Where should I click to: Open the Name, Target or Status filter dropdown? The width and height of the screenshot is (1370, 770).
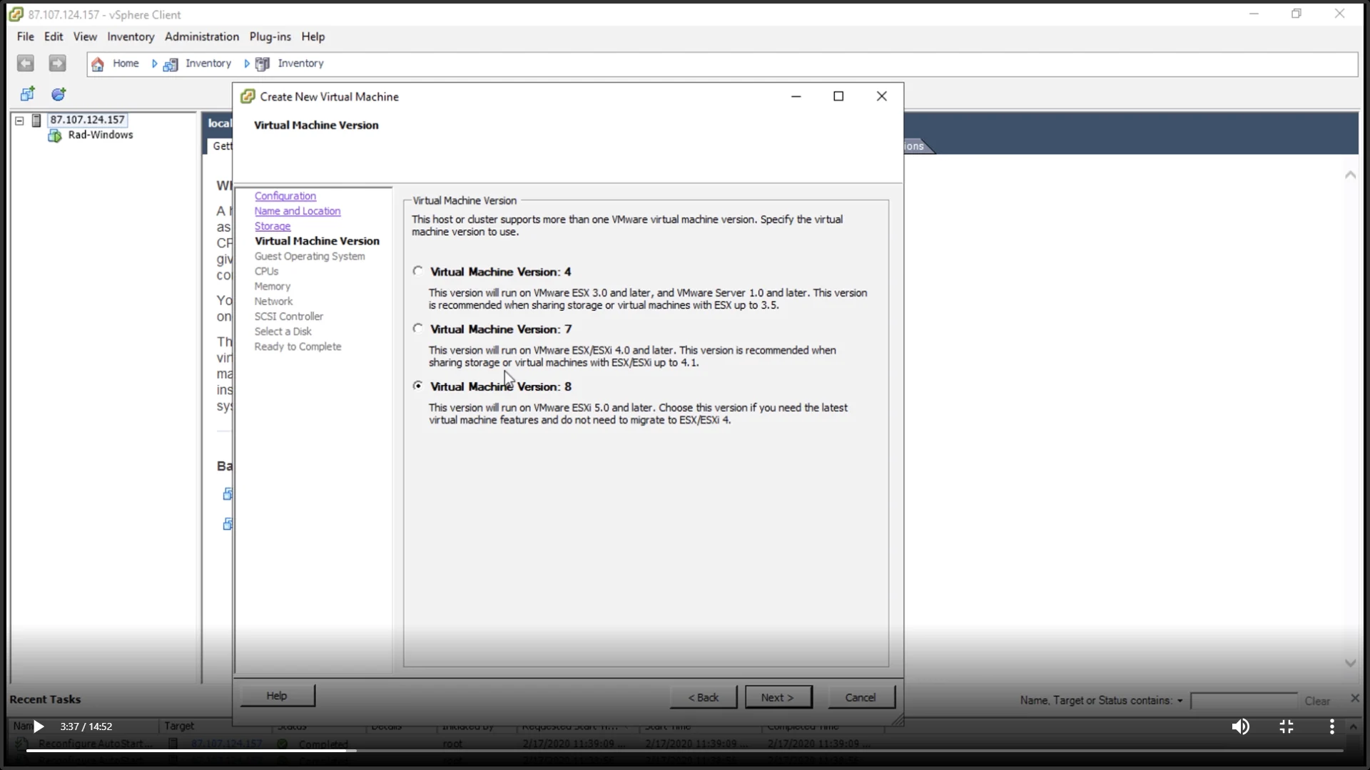[x=1179, y=701]
